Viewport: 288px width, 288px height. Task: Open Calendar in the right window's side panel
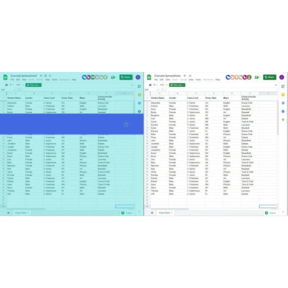coord(283,86)
